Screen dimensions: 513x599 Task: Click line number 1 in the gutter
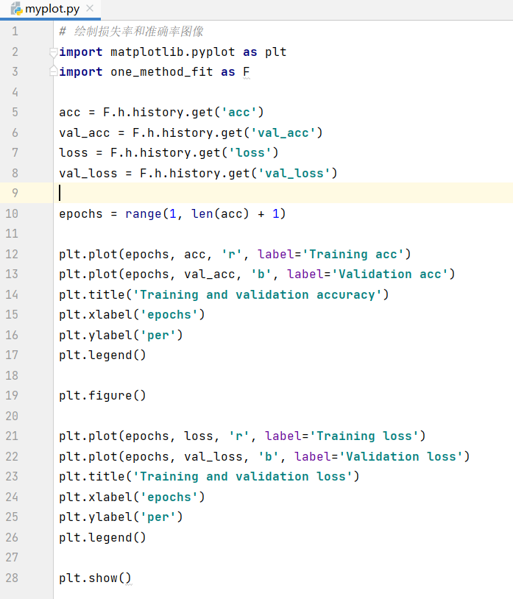pos(15,31)
